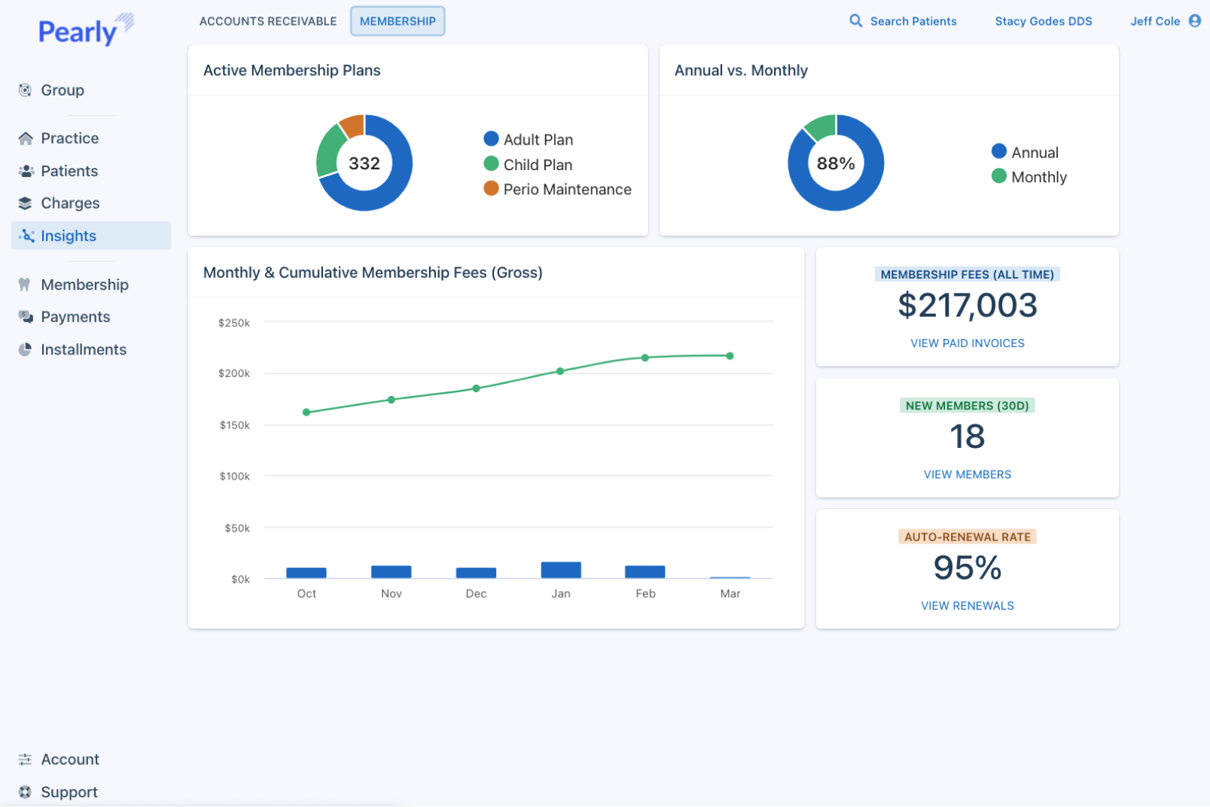Screen dimensions: 1210x807
Task: Click the Installments pie icon
Action: [25, 349]
